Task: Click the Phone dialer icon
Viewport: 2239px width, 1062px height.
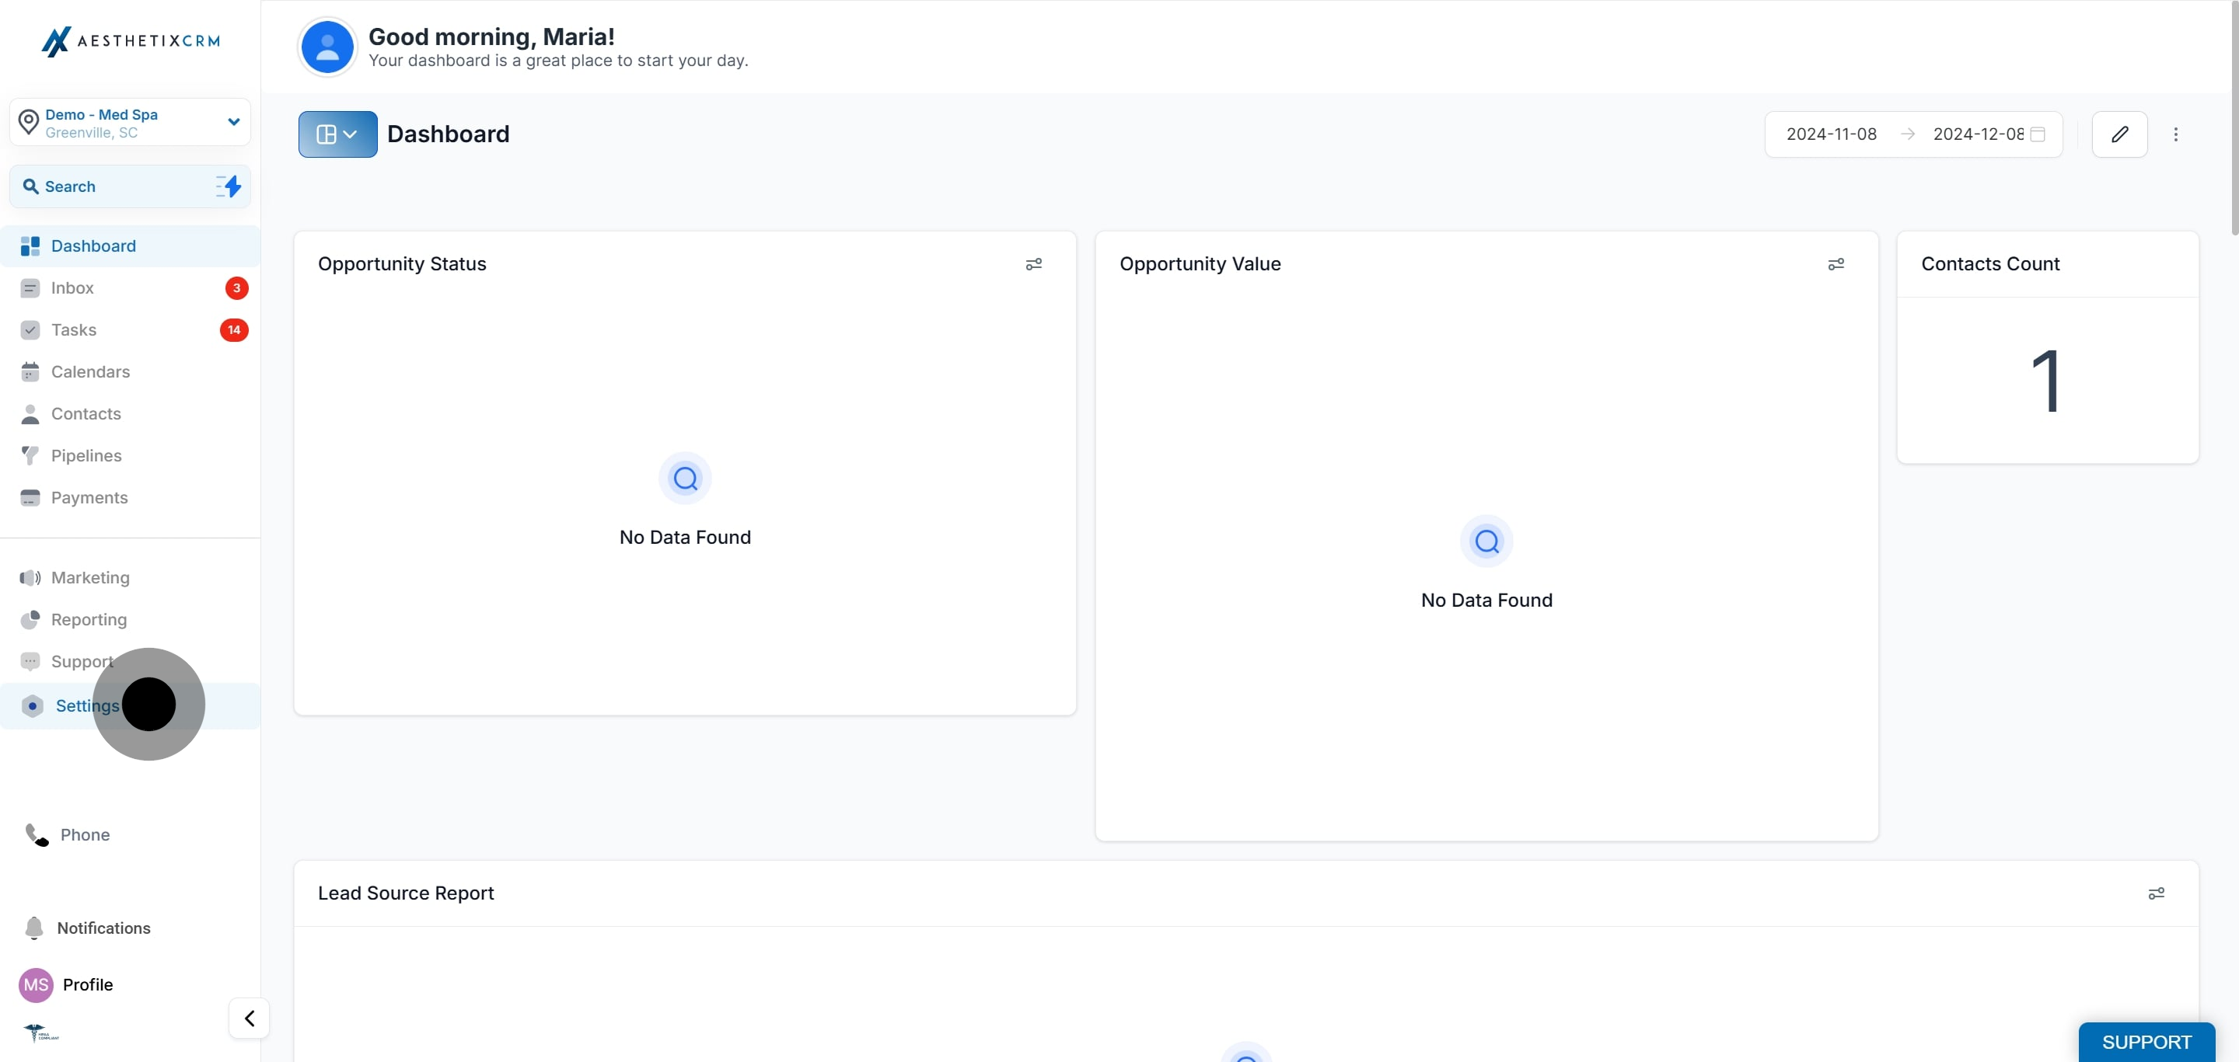Action: 37,834
